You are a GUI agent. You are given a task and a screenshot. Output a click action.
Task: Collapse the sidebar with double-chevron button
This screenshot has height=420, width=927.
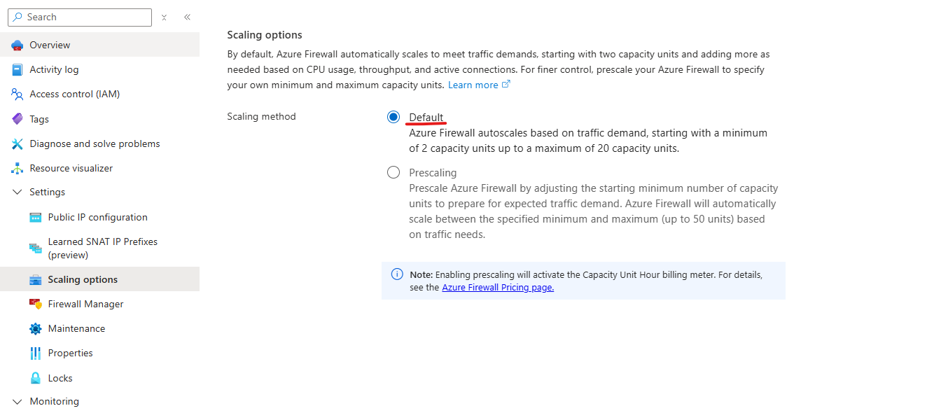pos(187,17)
